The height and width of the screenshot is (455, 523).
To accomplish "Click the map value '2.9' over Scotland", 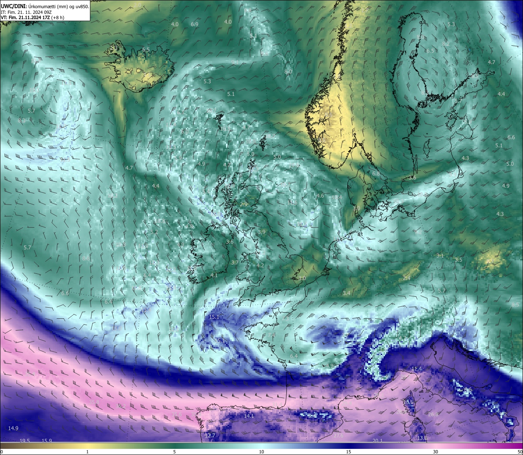I will [x=244, y=204].
